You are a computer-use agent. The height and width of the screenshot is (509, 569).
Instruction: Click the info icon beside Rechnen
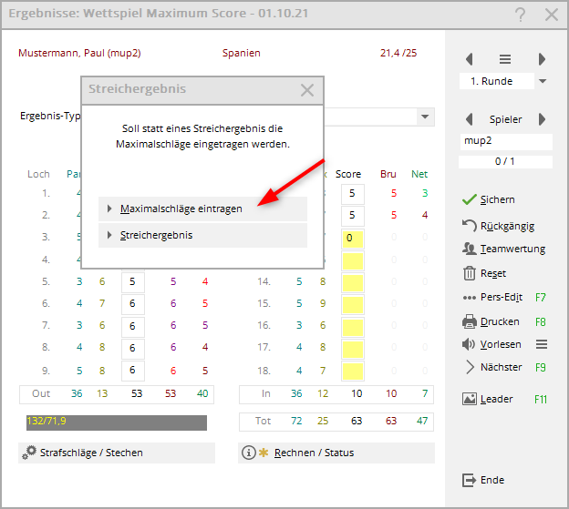(x=249, y=453)
